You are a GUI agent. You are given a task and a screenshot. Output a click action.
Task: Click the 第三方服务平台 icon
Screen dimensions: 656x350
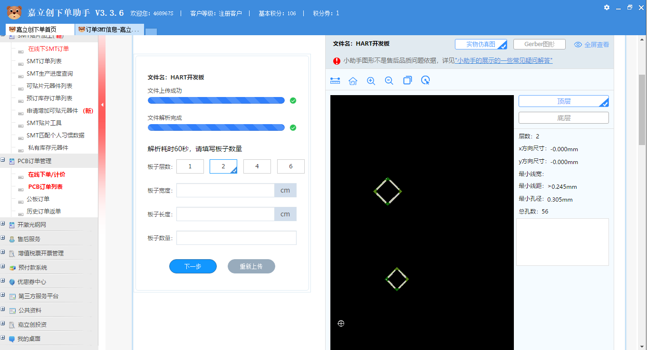(12, 296)
